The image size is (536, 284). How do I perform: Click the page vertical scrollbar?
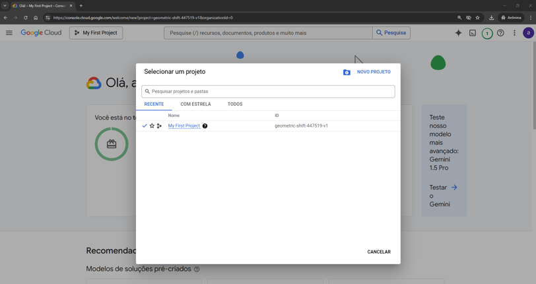pos(533,86)
